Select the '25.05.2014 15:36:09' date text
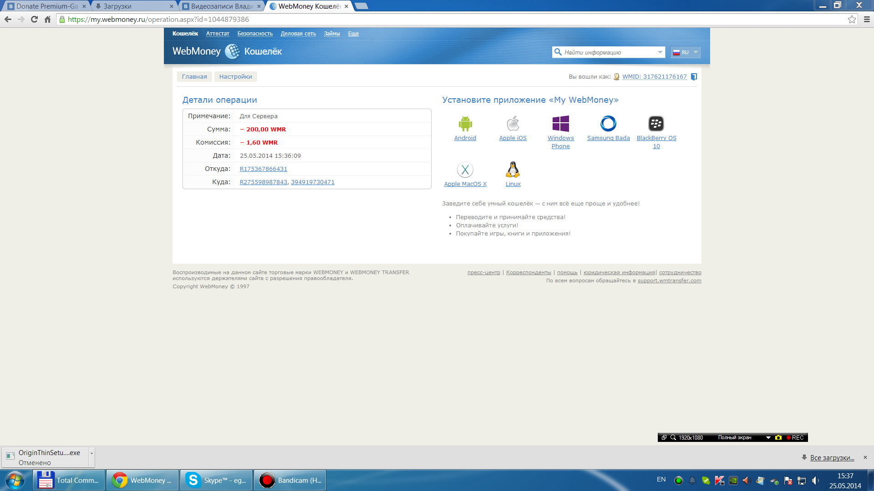Viewport: 874px width, 491px height. pos(270,156)
